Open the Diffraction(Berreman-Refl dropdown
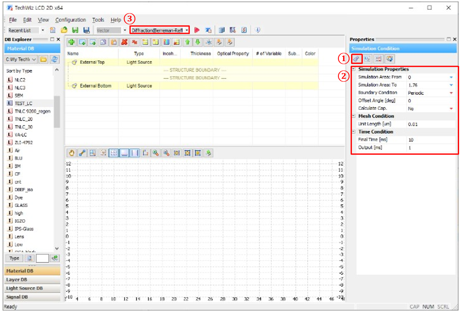Image resolution: width=461 pixels, height=312 pixels. coord(159,30)
